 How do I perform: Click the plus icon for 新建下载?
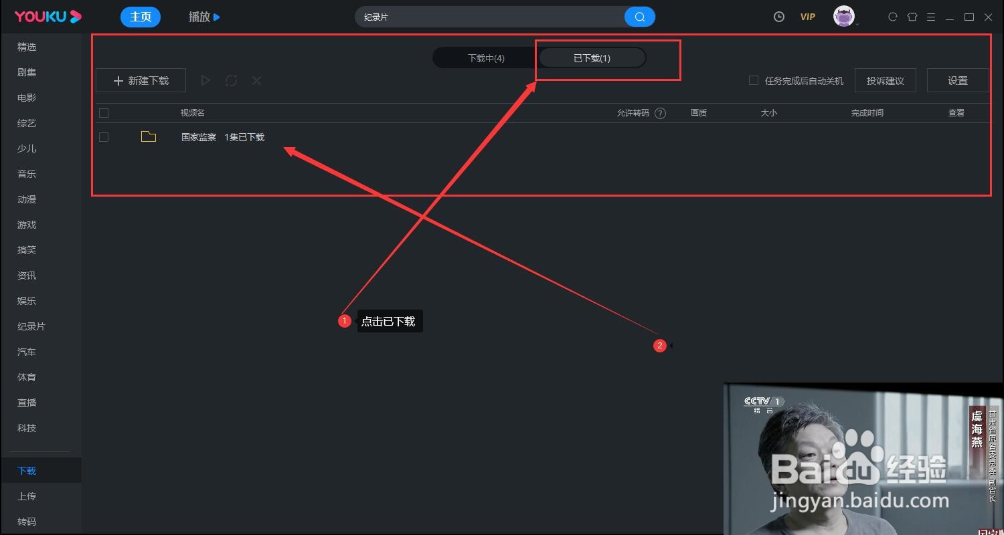coord(118,80)
